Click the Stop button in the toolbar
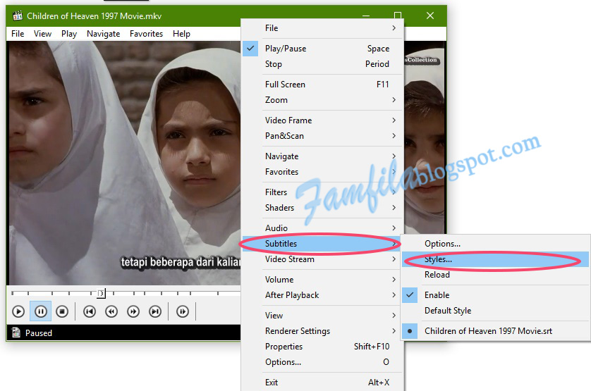591x391 pixels. coord(62,311)
